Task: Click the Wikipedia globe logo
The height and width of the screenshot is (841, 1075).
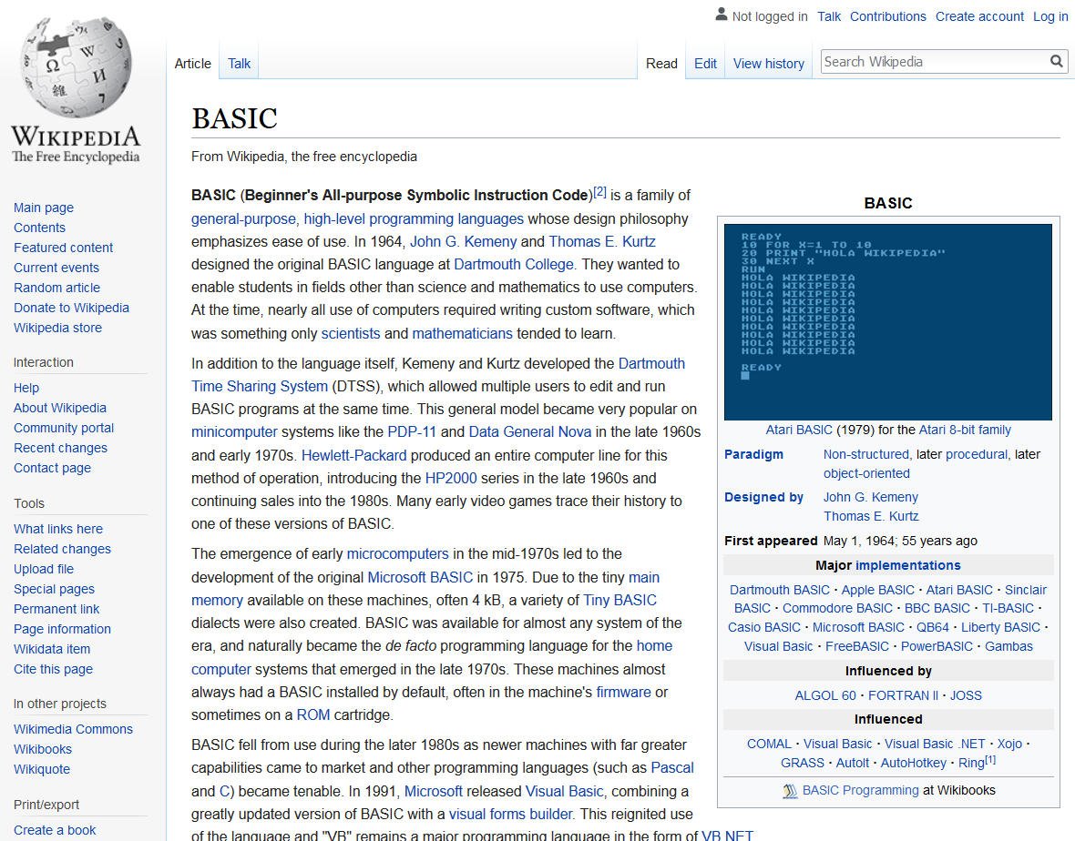Action: (76, 67)
